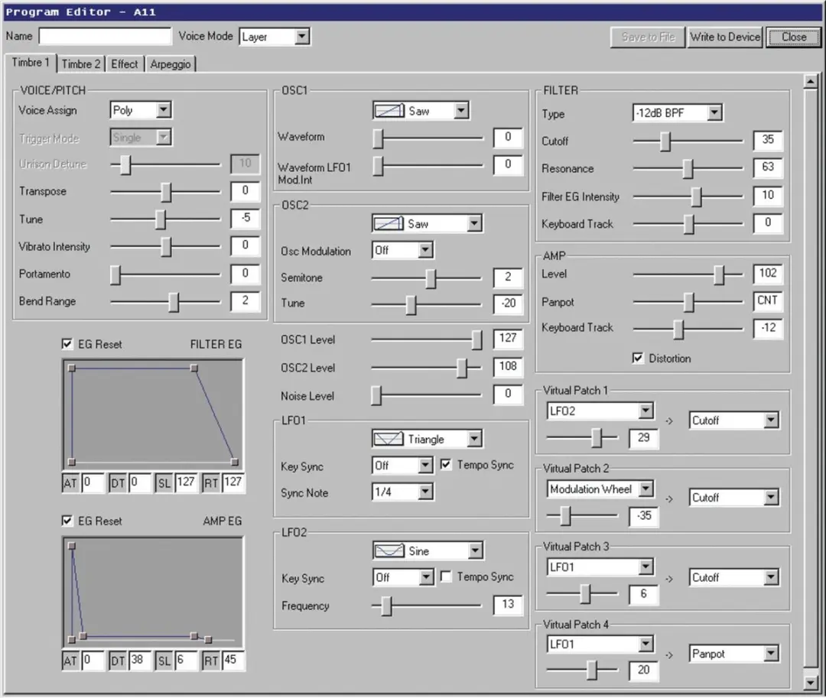
Task: Click the Filter EG Intensity slider handle
Action: [x=697, y=196]
